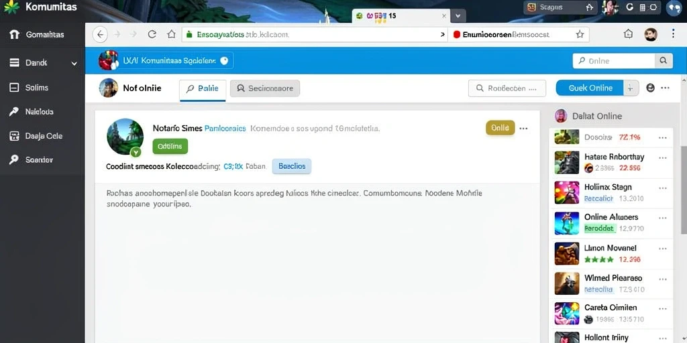The width and height of the screenshot is (687, 343).
Task: Open the options menu for Llanon Novanel
Action: point(662,249)
